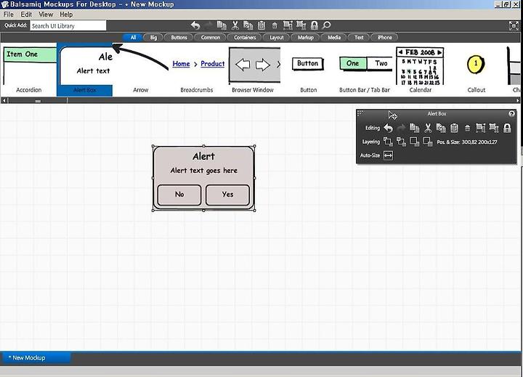Click the Ungroup icon in the top toolbar
Viewport: 523px width, 377px height.
(301, 25)
